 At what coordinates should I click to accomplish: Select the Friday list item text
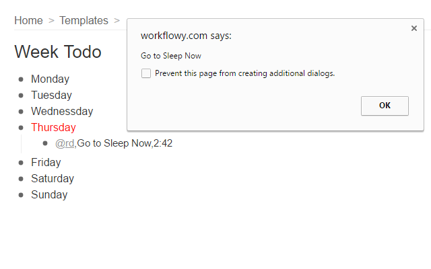point(46,162)
